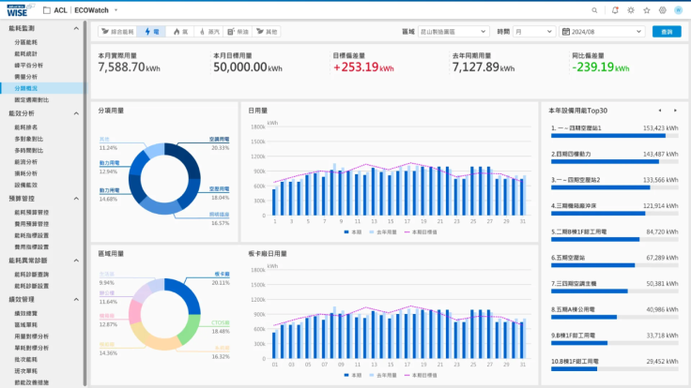The height and width of the screenshot is (388, 691).
Task: Open 能耗排名 in sidebar
Action: 26,127
